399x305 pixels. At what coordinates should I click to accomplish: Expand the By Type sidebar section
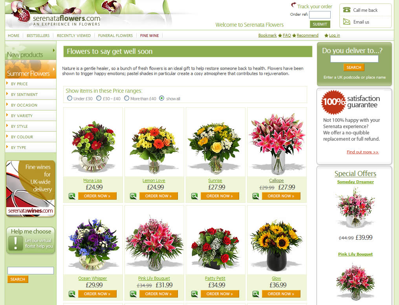31,147
